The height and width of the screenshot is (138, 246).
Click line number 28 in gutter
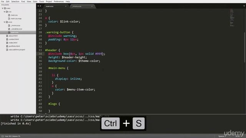point(40,32)
